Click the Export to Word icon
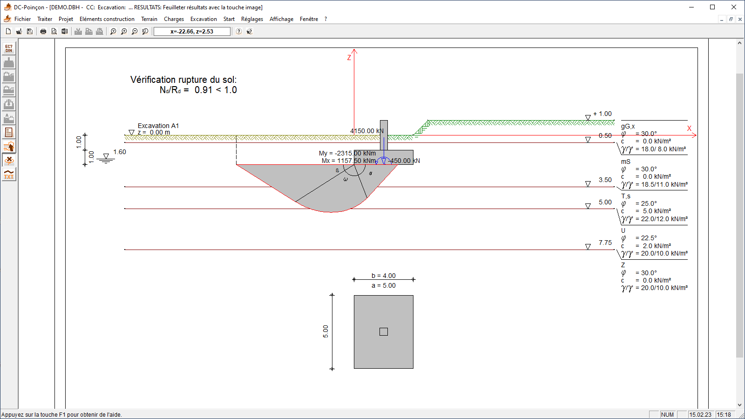Image resolution: width=745 pixels, height=419 pixels. [65, 31]
